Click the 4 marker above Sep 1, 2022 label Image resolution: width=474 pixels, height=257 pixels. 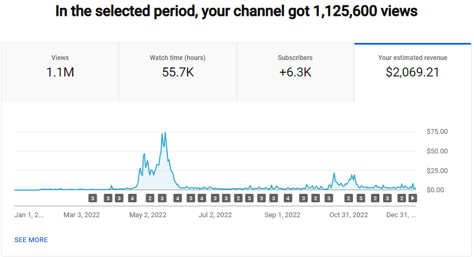click(287, 198)
